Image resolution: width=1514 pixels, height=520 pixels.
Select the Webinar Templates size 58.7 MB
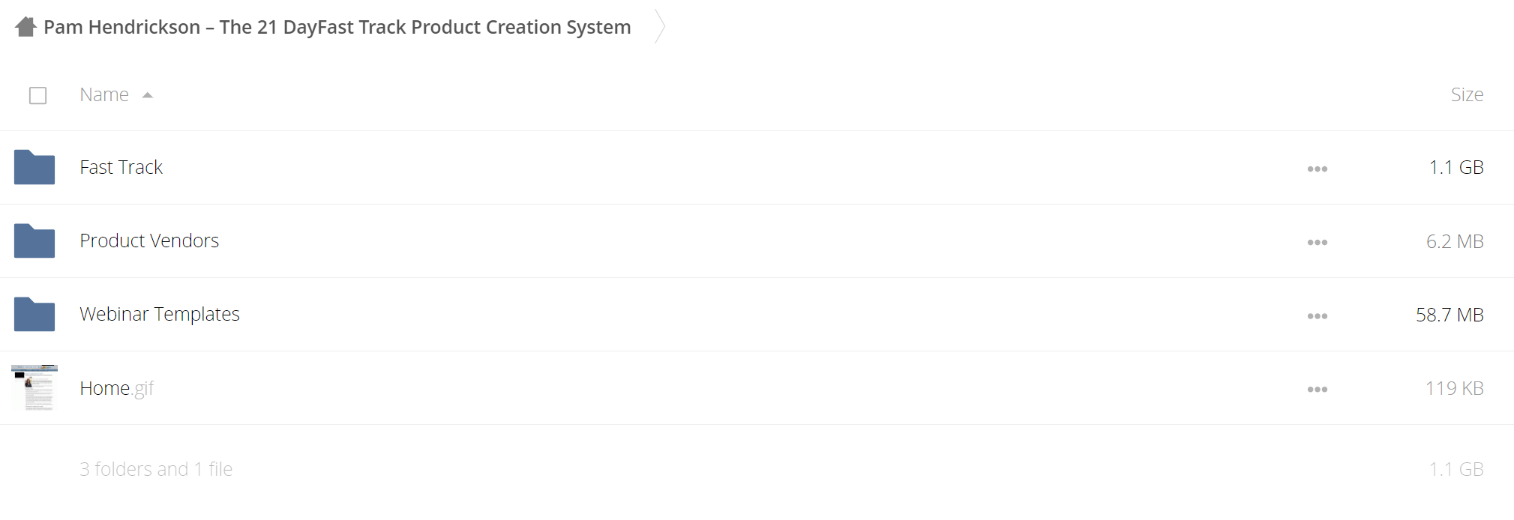[x=1450, y=315]
